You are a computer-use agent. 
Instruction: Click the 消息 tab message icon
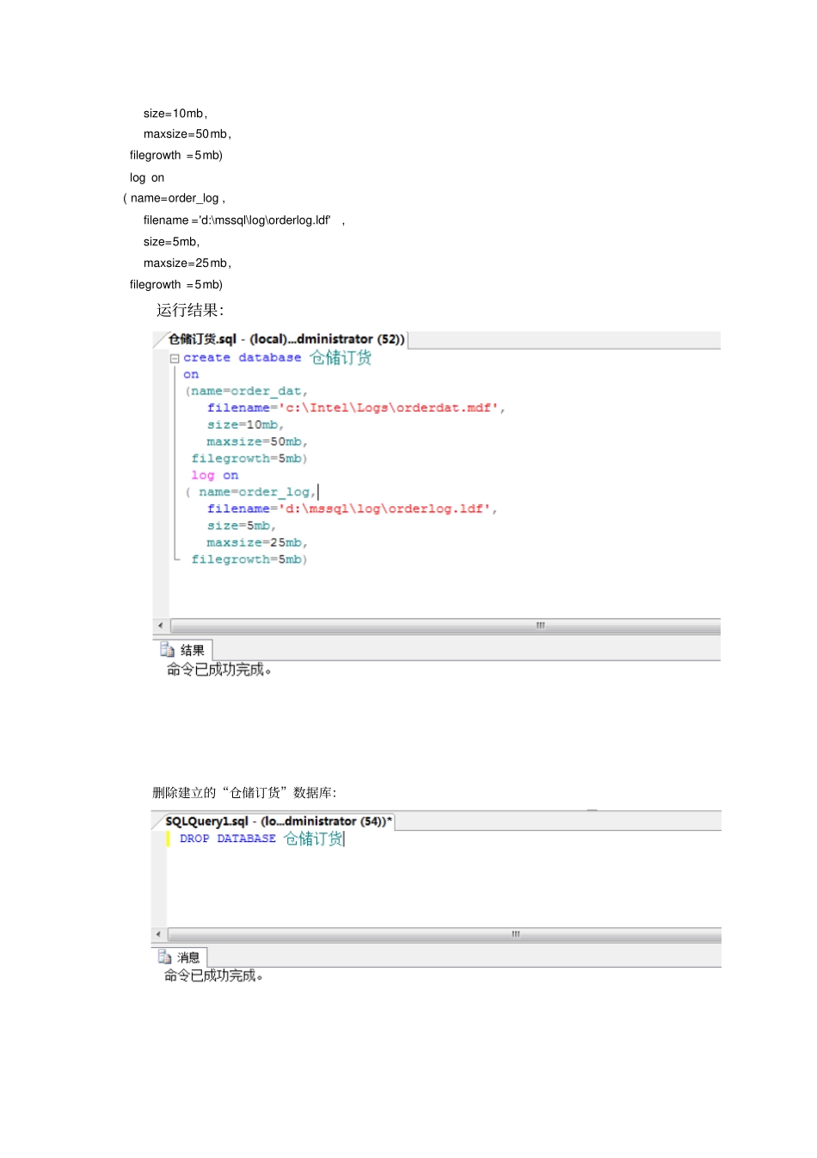click(164, 957)
